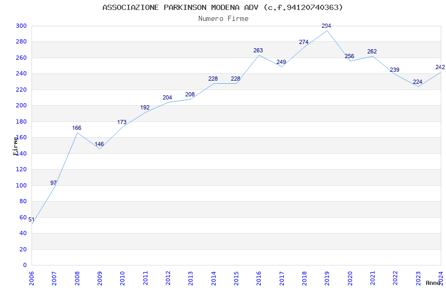Click the x-axis year 2007
This screenshot has height=288, width=446.
point(54,279)
